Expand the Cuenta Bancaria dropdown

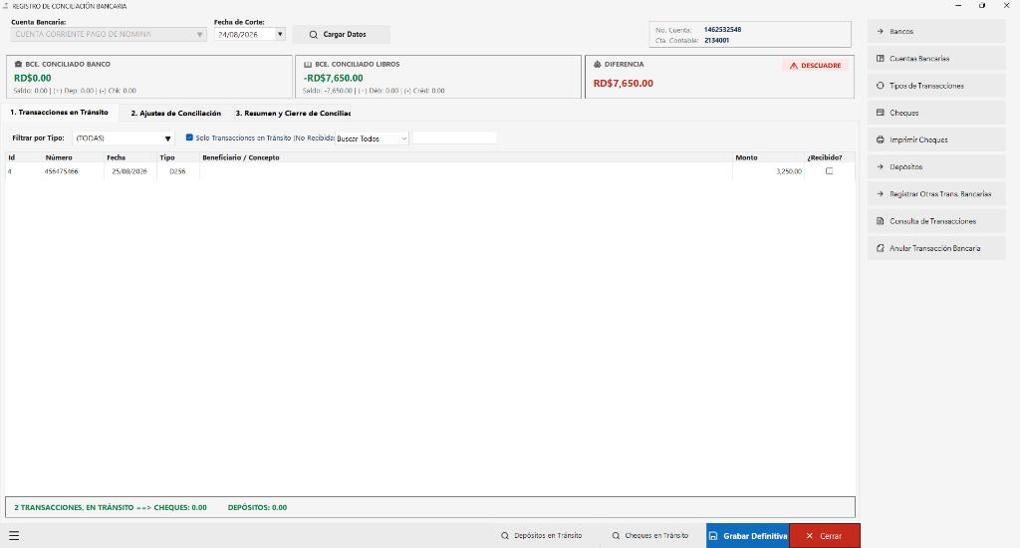[199, 35]
